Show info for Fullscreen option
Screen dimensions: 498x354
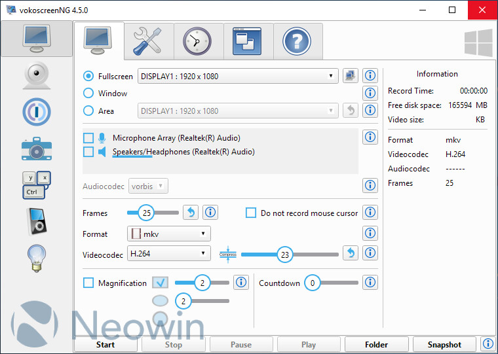point(370,75)
